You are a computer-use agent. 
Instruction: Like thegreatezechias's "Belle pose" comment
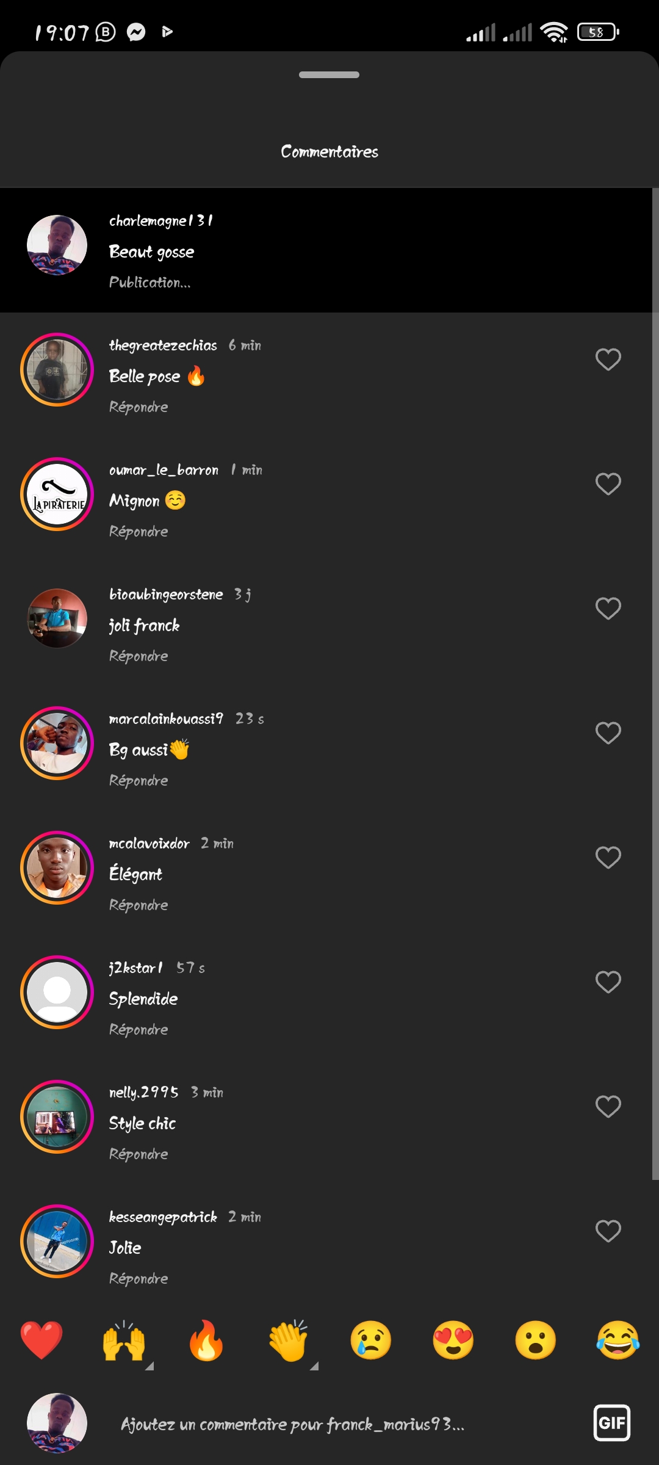[x=608, y=360]
